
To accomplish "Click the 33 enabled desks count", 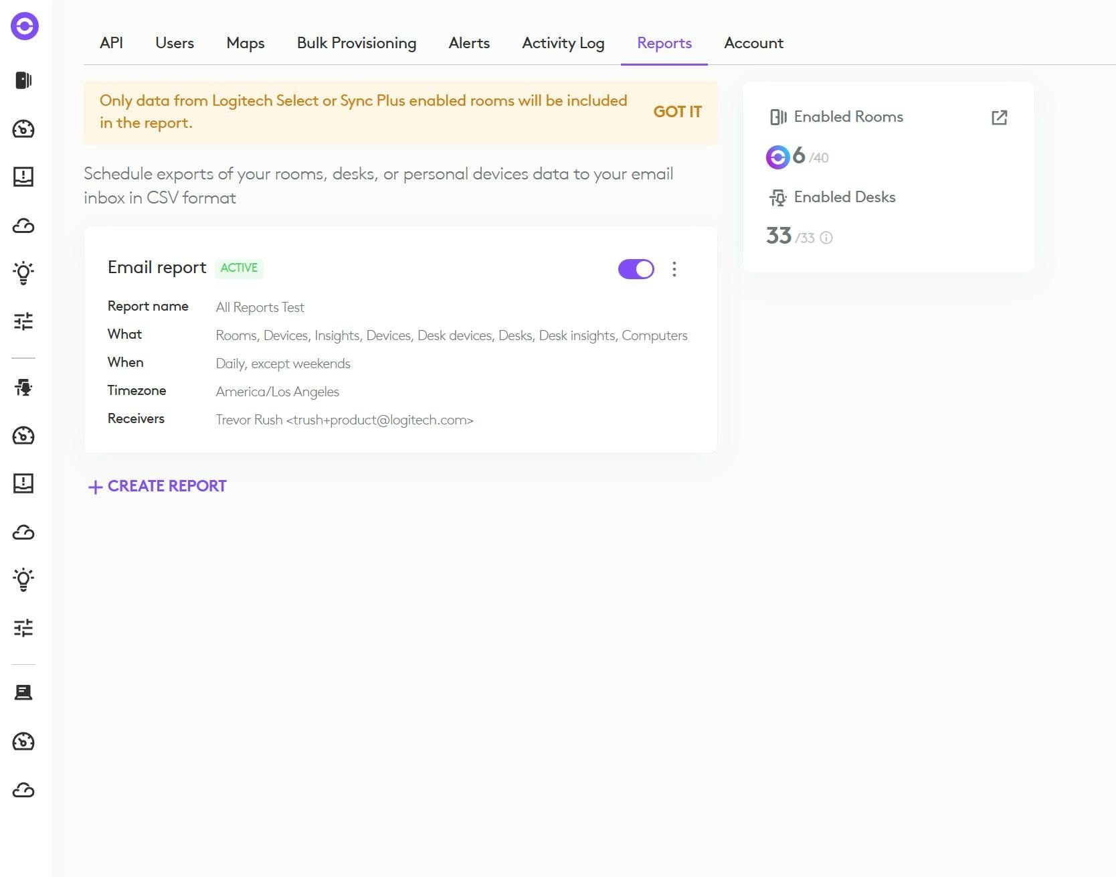I will click(779, 236).
